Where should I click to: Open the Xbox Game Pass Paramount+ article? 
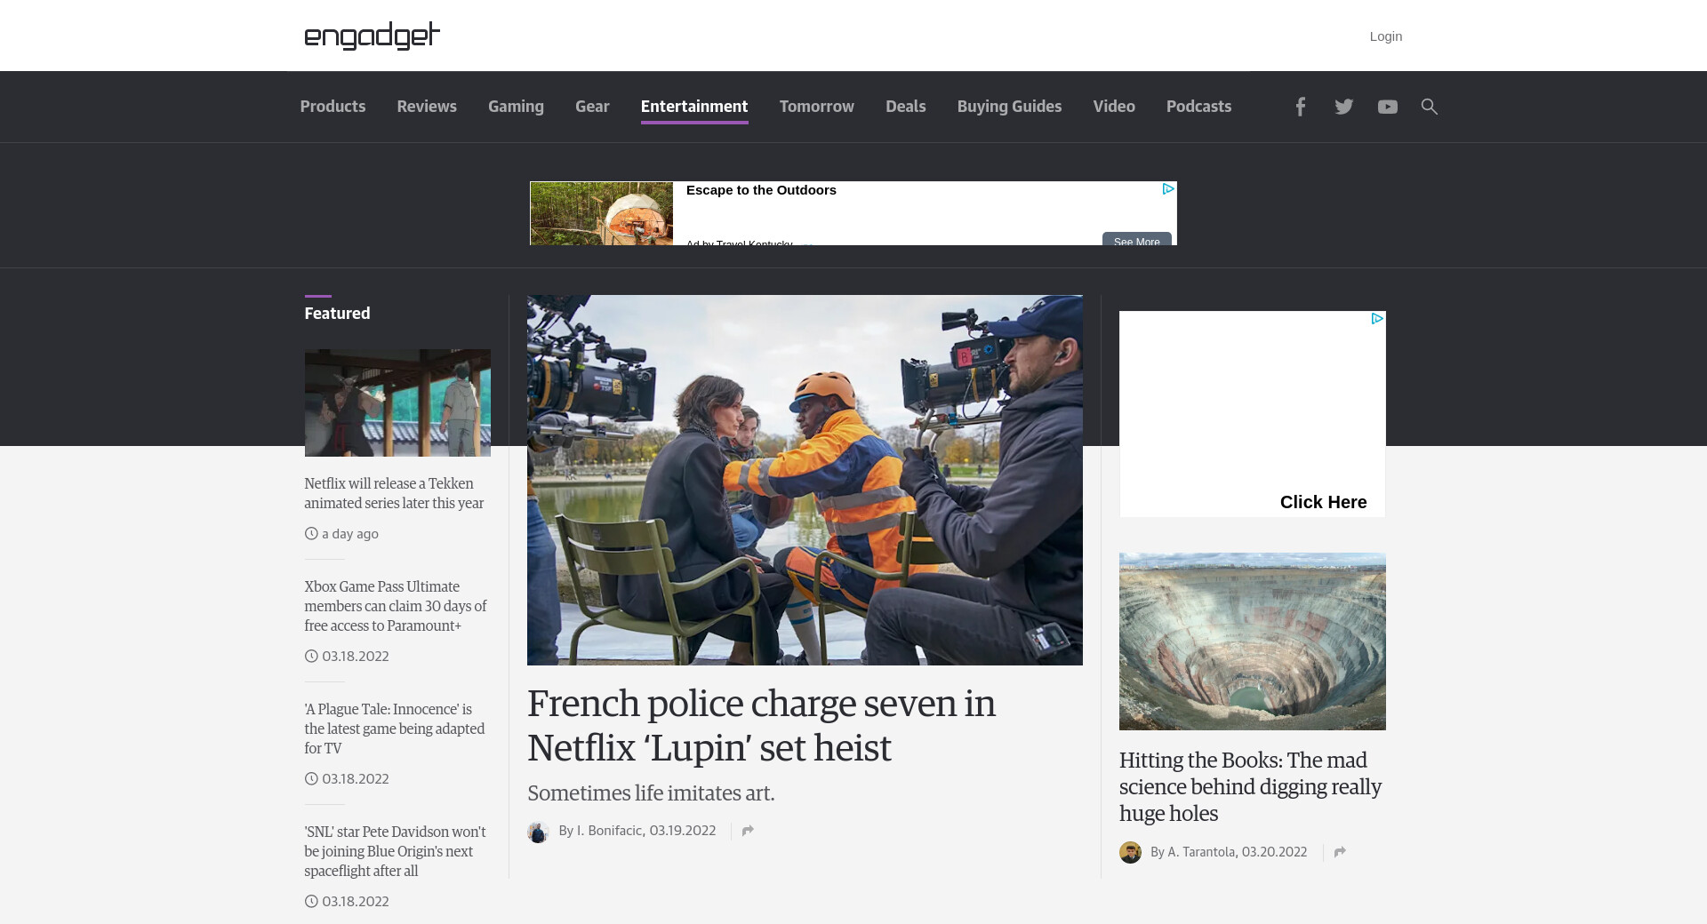coord(395,606)
